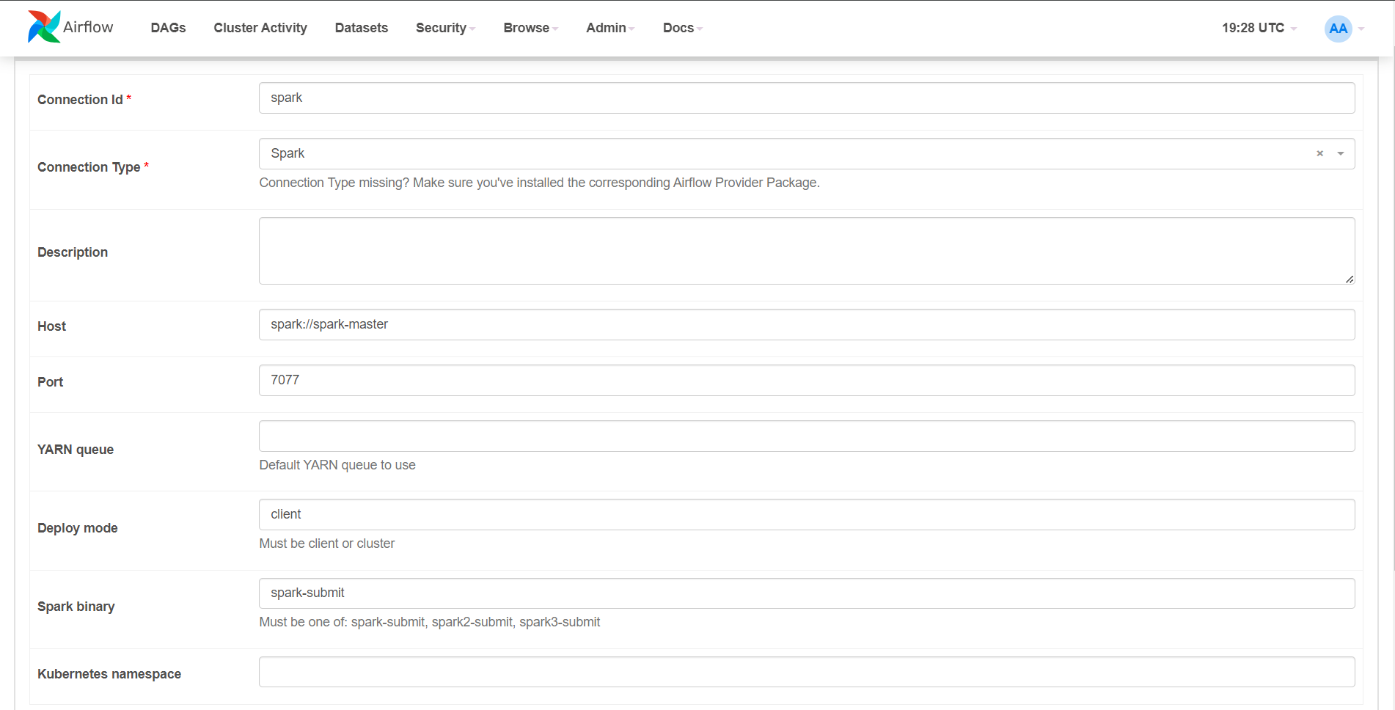The image size is (1395, 710).
Task: Click the 'Connection Type missing?' help text
Action: coord(539,183)
